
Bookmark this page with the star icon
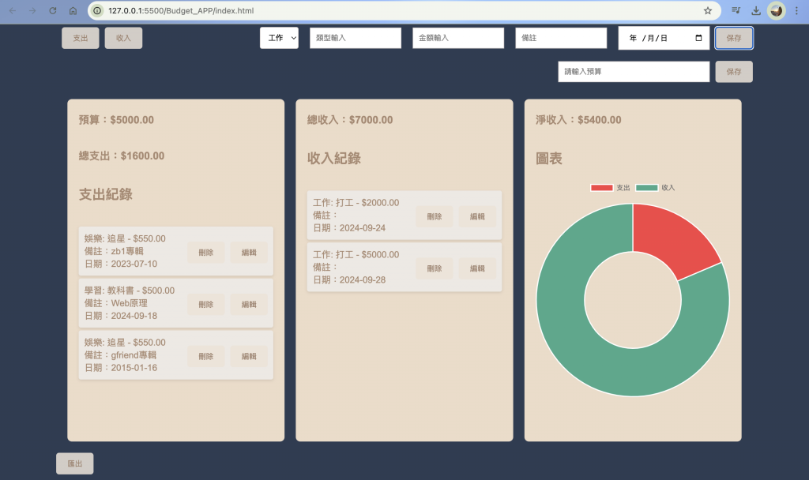pyautogui.click(x=708, y=10)
